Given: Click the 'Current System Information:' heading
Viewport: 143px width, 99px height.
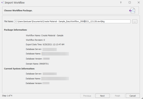Looking at the screenshot, I should pyautogui.click(x=19, y=69).
